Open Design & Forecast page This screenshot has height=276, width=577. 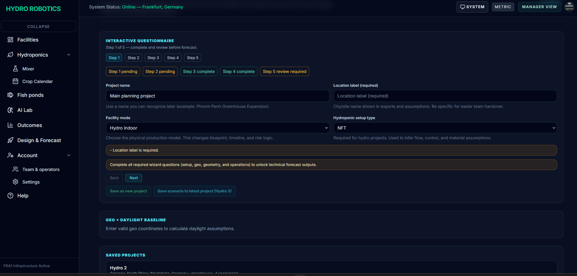(38, 140)
